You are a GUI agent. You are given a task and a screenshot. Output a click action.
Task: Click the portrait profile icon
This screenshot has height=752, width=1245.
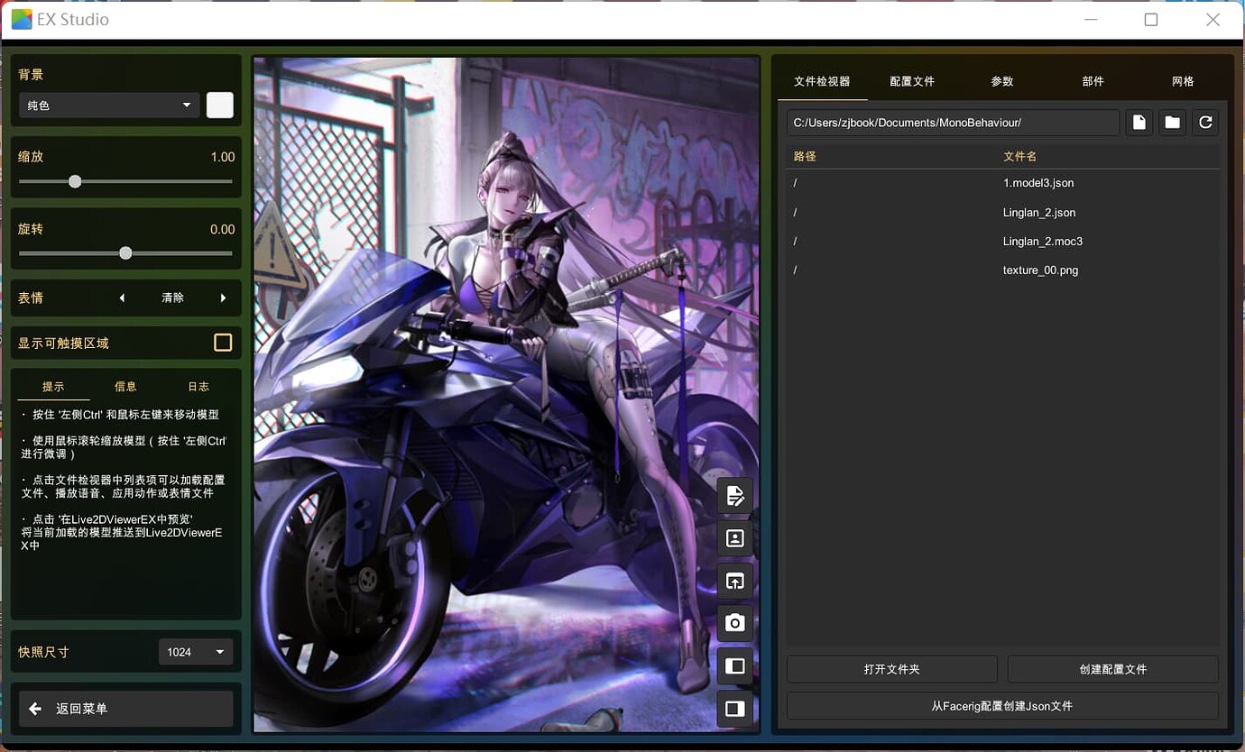coord(735,538)
